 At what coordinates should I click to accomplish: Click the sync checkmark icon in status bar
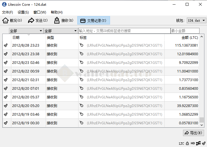coord(204,143)
